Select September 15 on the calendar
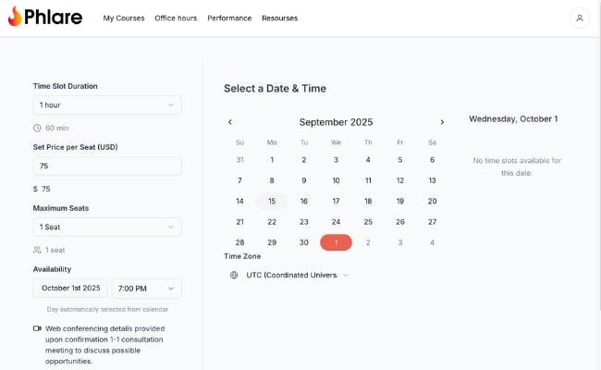 point(272,201)
